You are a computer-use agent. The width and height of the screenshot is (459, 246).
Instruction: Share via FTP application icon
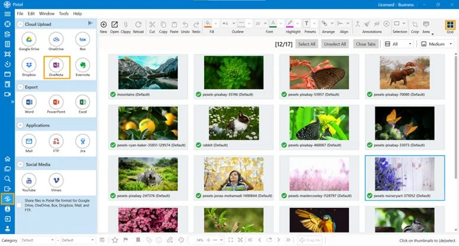(56, 141)
